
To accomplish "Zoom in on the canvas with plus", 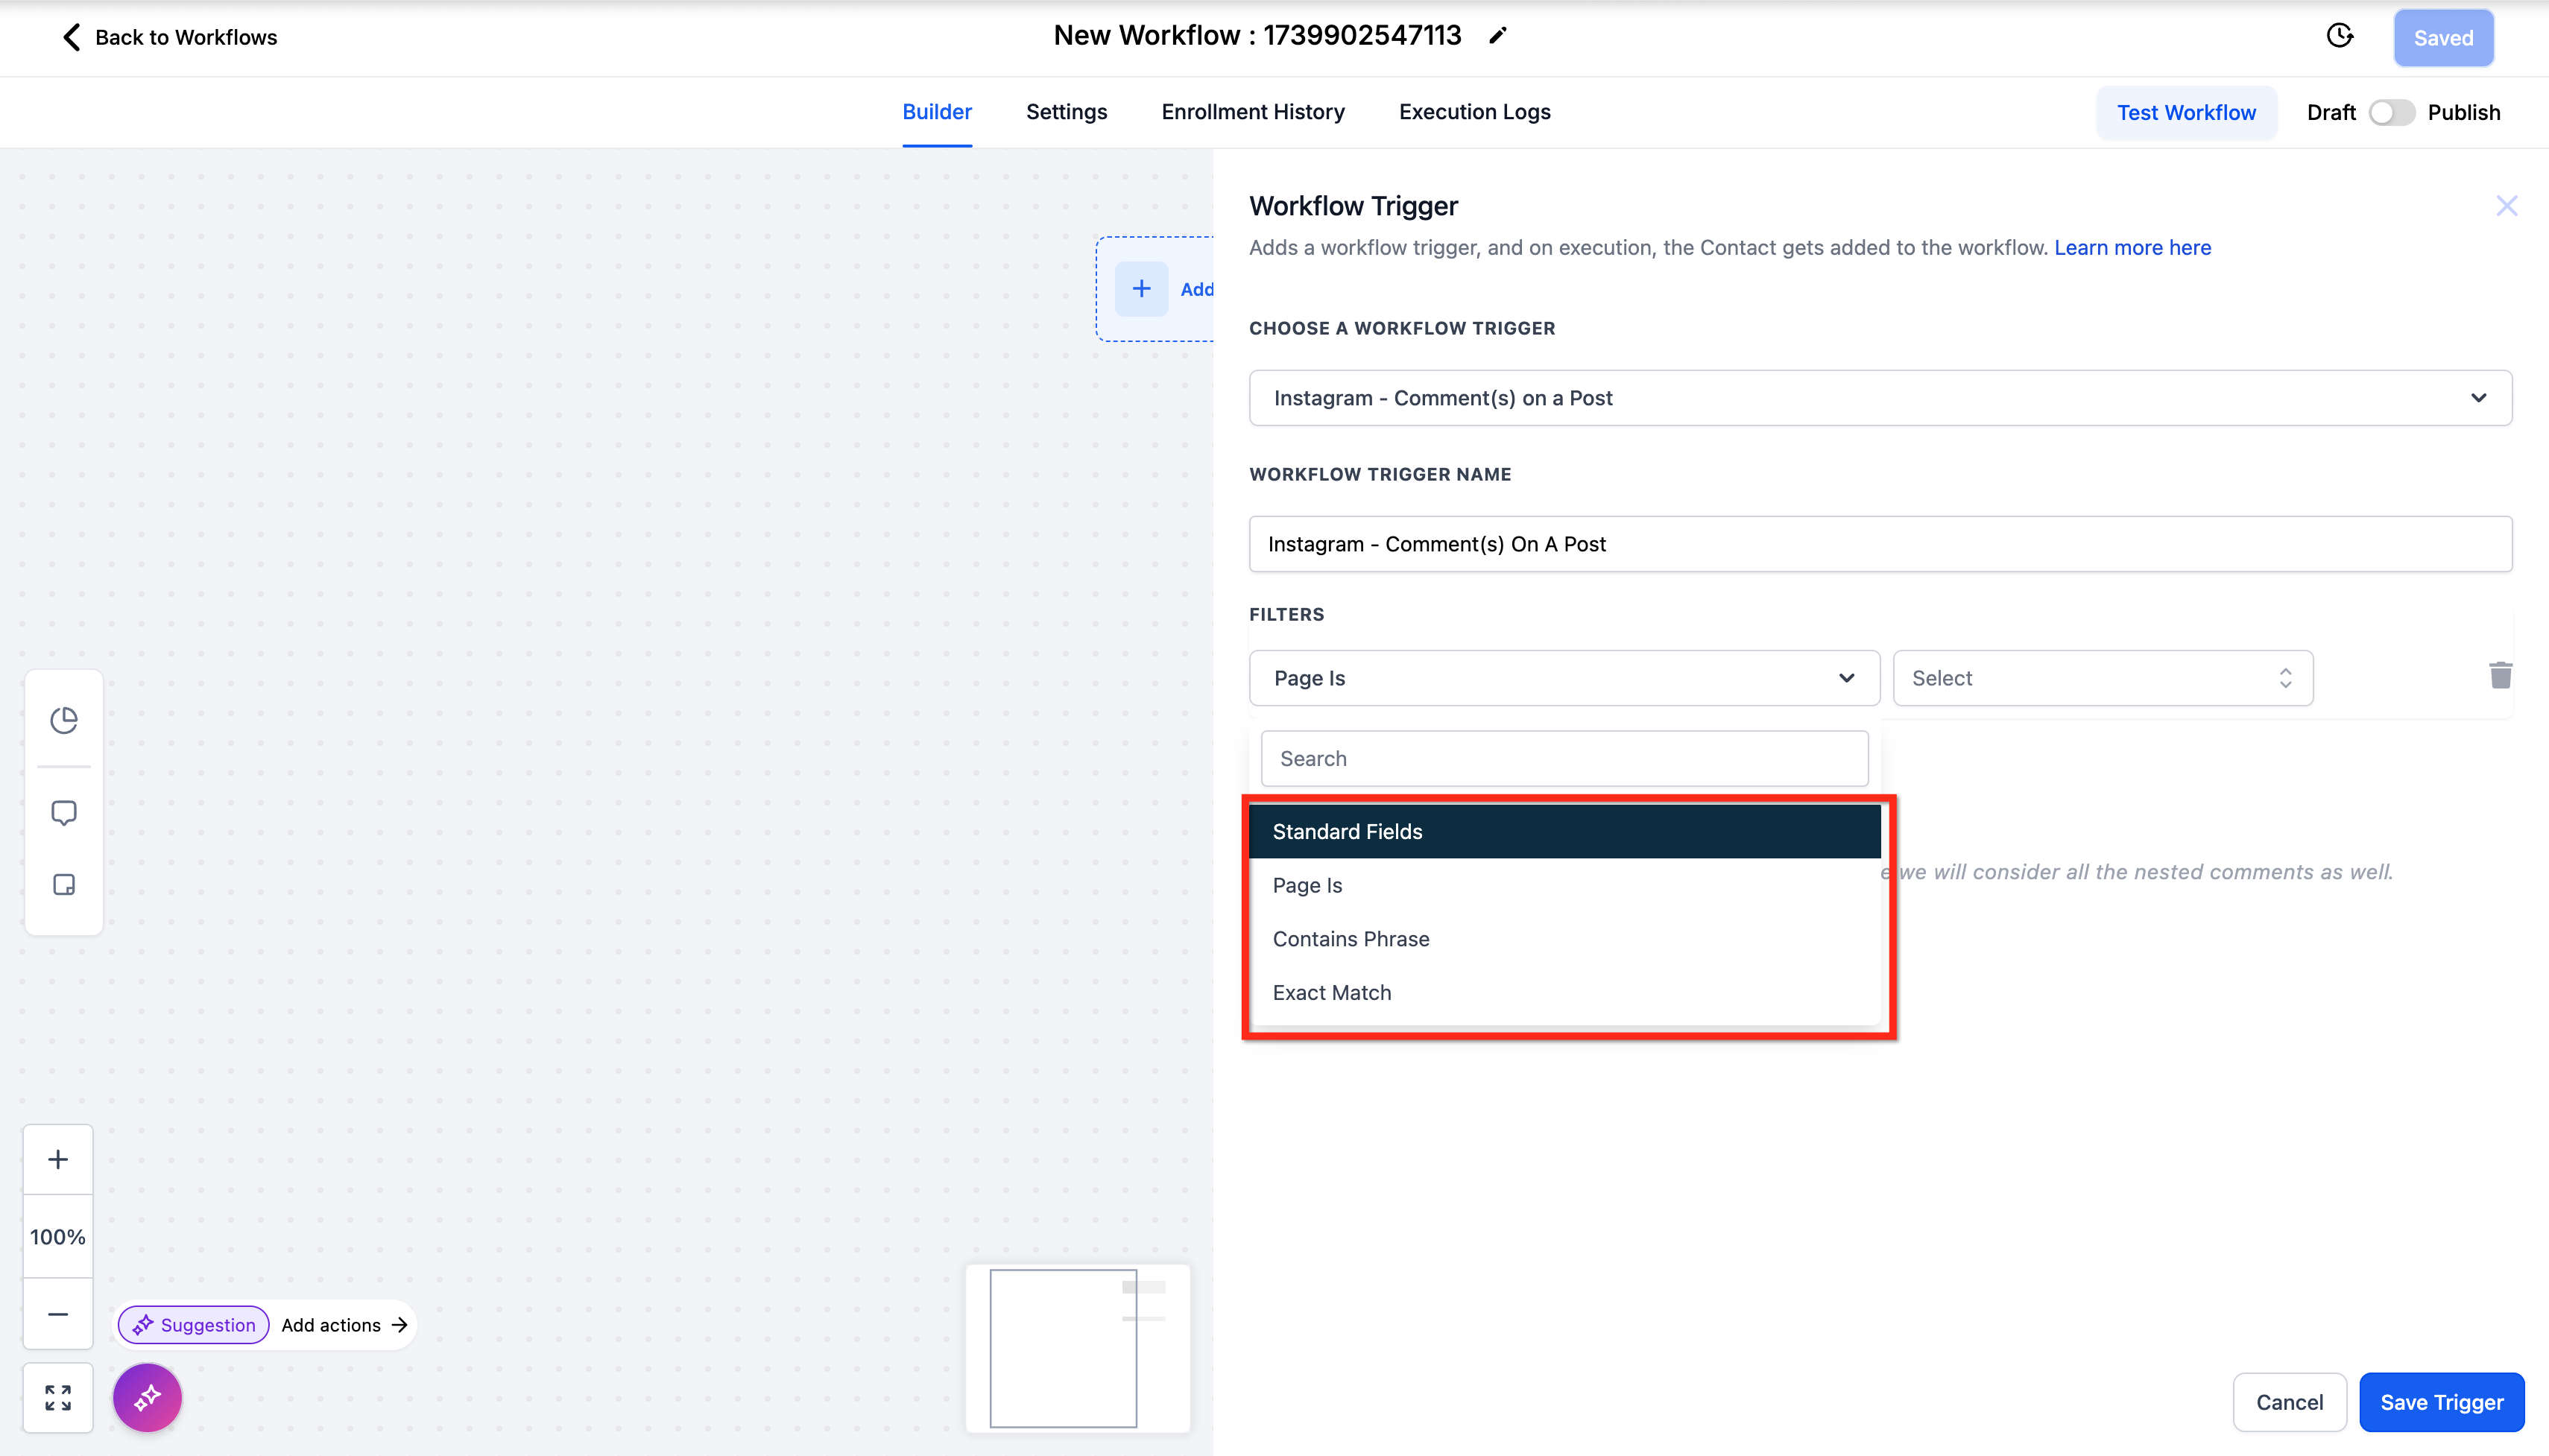I will (x=58, y=1159).
